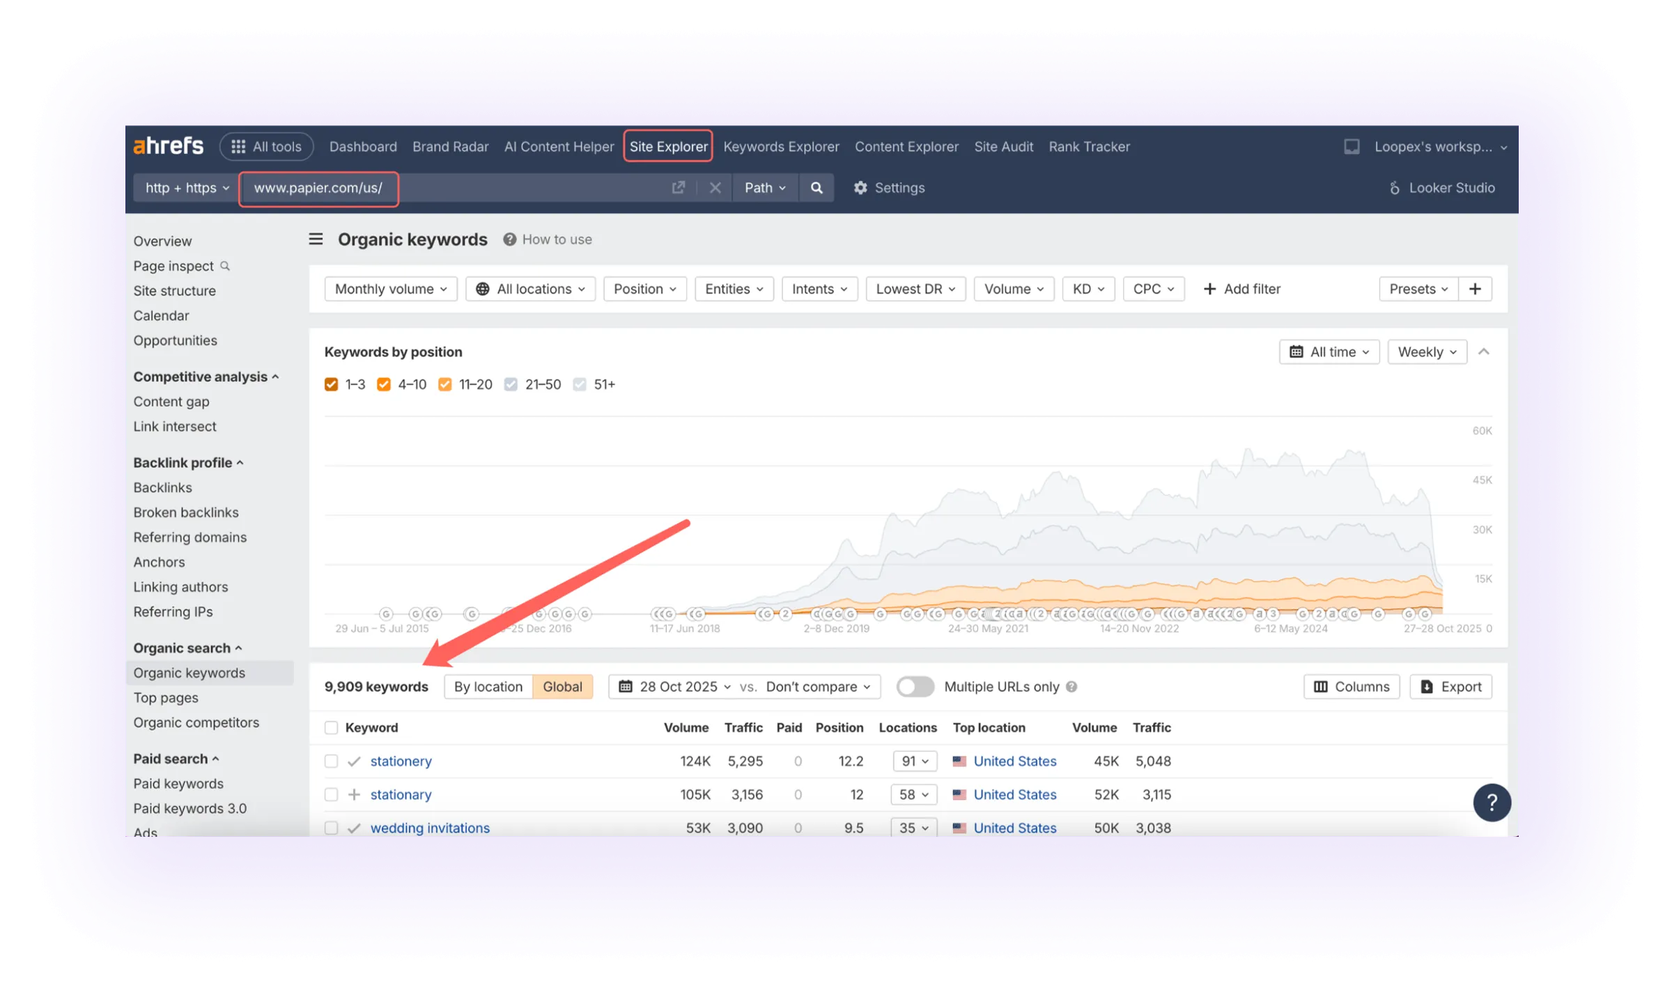Clear the target URL using the X icon
Viewport: 1672px width, 990px height.
click(715, 187)
